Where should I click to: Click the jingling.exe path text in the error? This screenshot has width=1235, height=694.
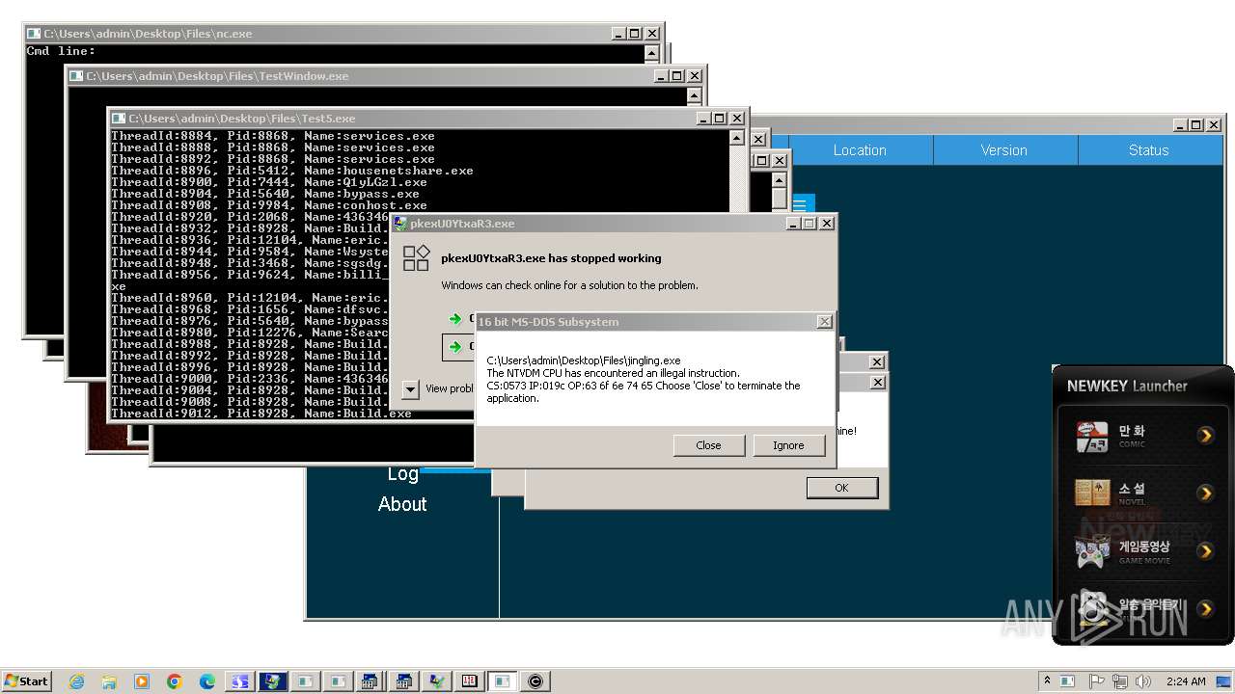click(x=584, y=360)
